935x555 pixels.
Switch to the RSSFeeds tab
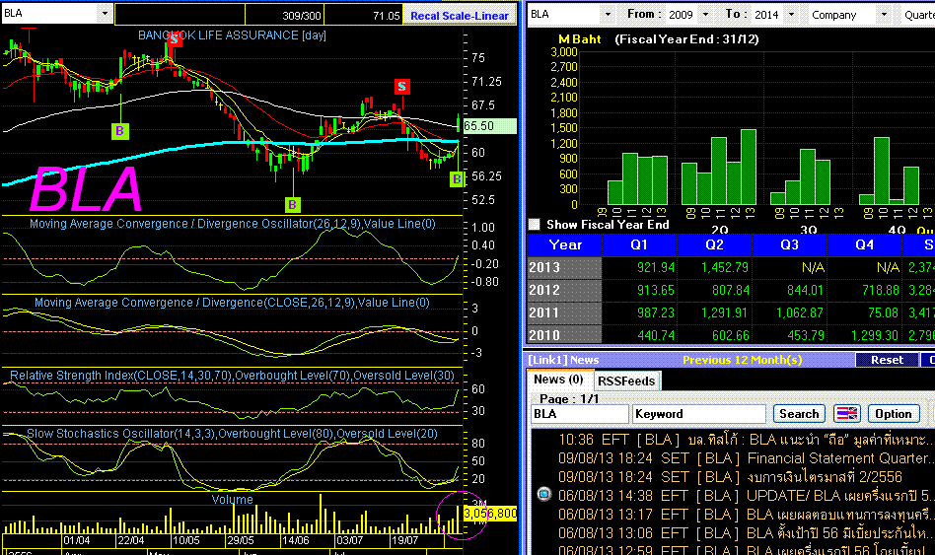point(626,381)
